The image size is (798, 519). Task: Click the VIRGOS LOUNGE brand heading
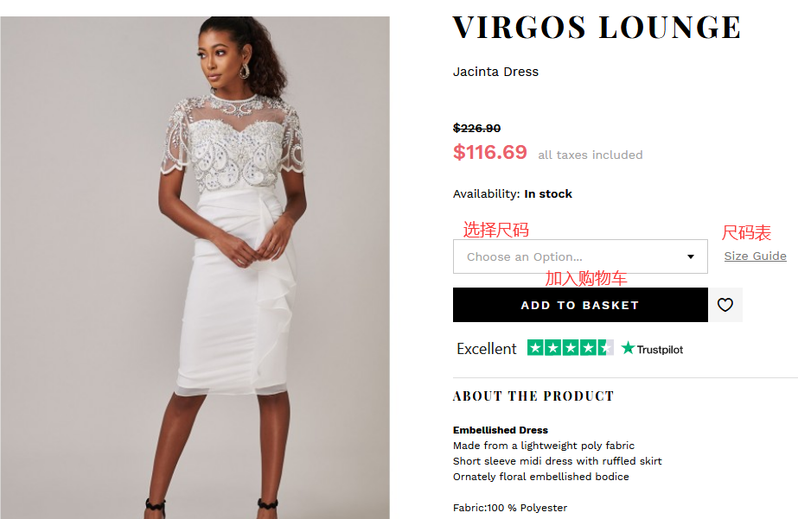click(x=597, y=28)
